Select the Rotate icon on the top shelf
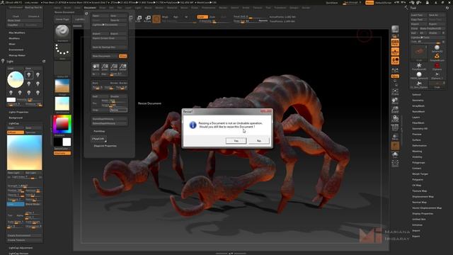The image size is (453, 255). [147, 19]
